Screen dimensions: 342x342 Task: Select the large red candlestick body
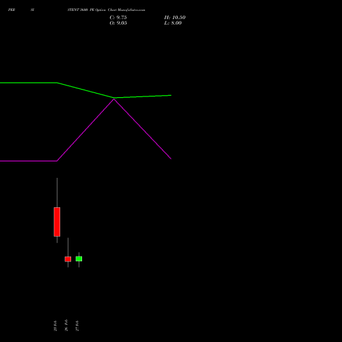coord(57,222)
